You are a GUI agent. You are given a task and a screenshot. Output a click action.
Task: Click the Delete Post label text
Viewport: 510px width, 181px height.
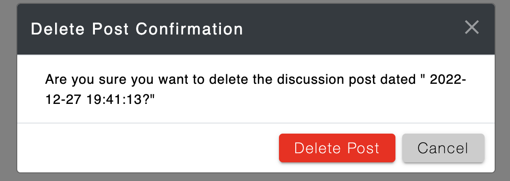pos(337,148)
